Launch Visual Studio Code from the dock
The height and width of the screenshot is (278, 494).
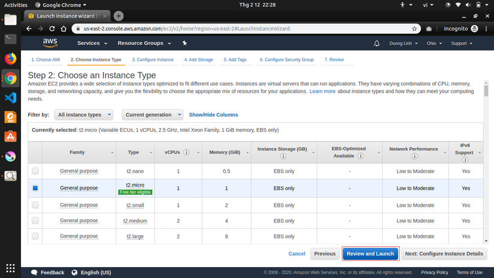click(x=10, y=98)
